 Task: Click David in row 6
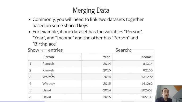[x=47, y=97]
